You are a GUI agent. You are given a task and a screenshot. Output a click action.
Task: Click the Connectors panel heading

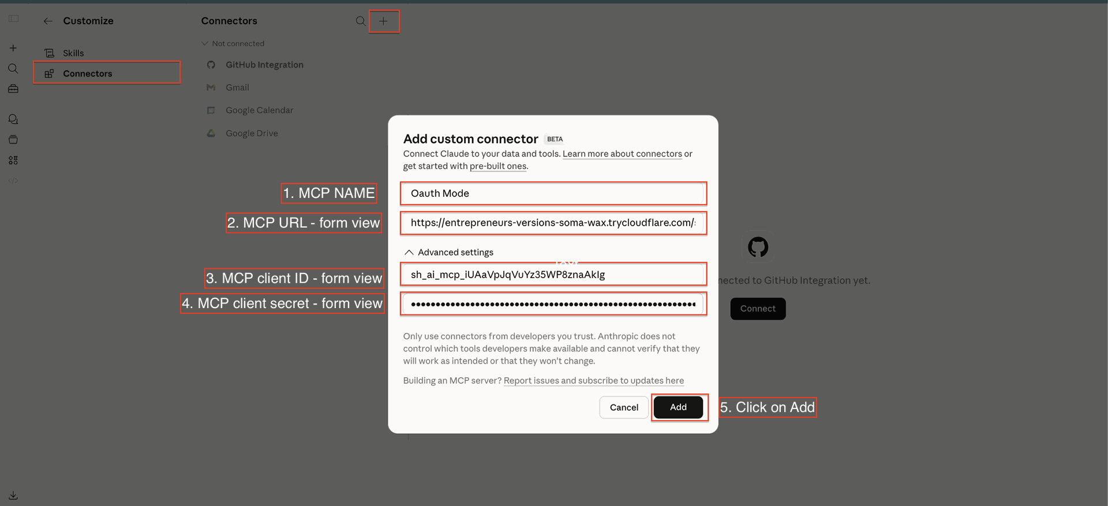click(x=229, y=21)
